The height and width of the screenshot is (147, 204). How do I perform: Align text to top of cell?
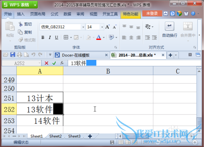point(124,26)
